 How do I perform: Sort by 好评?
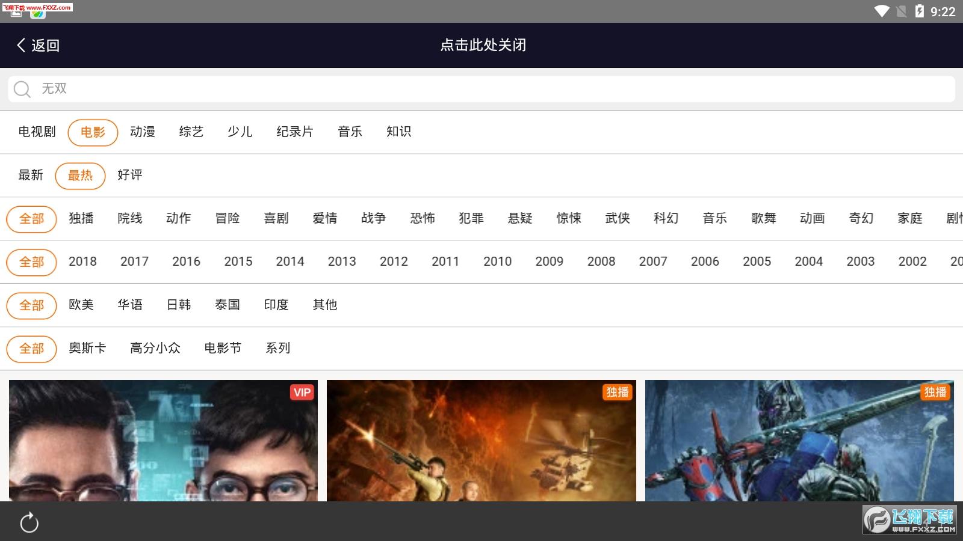click(x=130, y=175)
